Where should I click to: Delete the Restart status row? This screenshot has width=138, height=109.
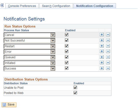point(108,46)
